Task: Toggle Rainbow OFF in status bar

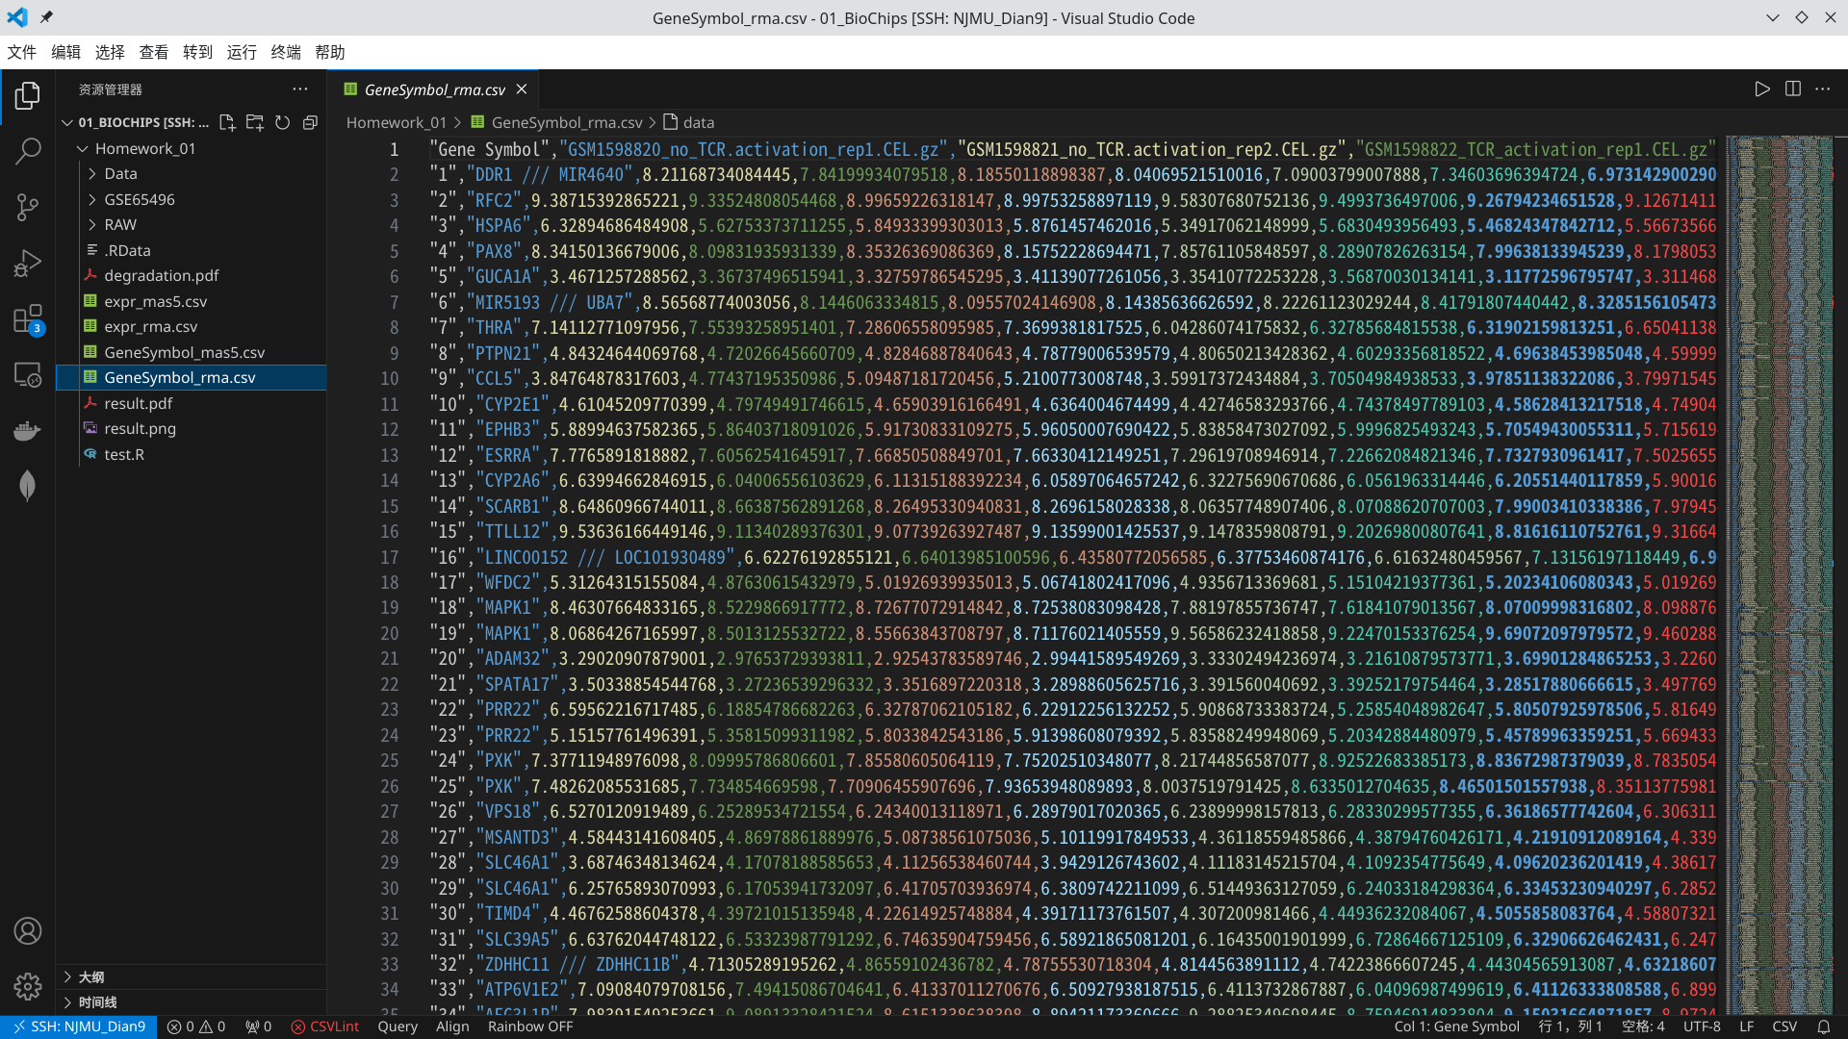Action: coord(530,1026)
